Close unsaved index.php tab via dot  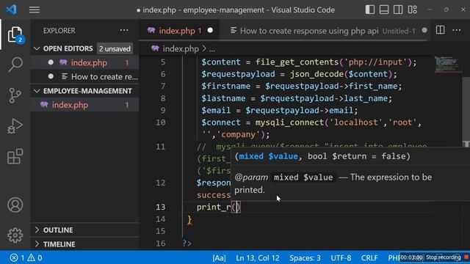[210, 31]
